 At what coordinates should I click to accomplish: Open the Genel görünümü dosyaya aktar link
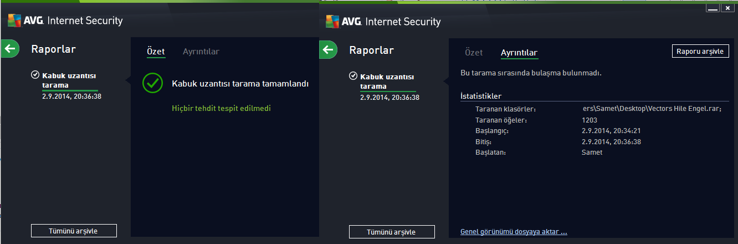(514, 232)
